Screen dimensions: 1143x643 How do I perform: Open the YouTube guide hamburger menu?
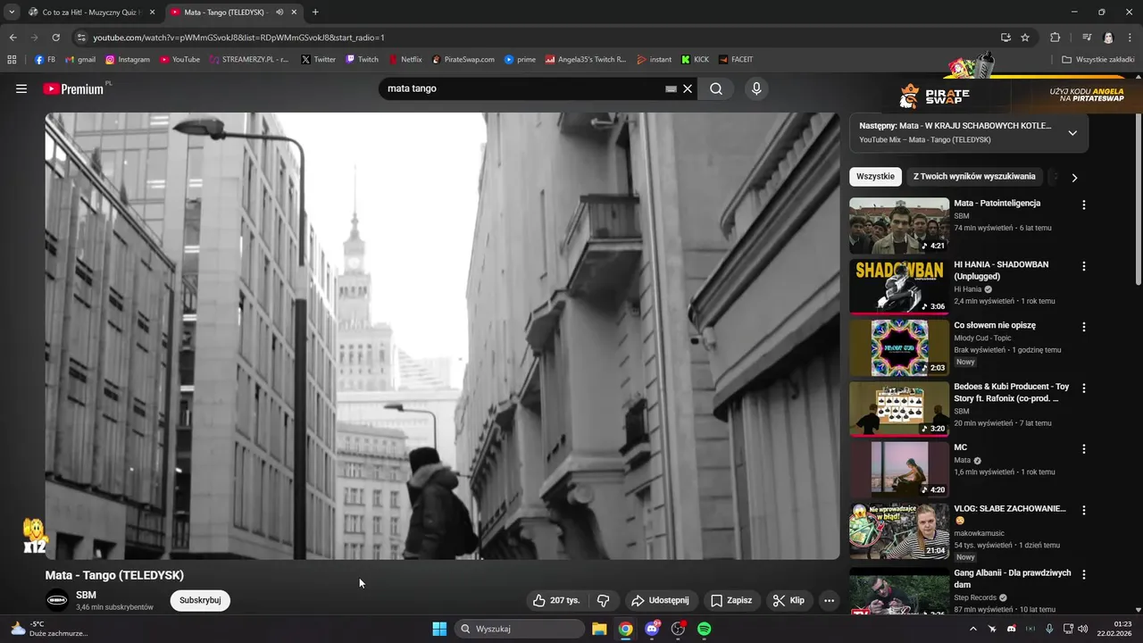coord(21,88)
